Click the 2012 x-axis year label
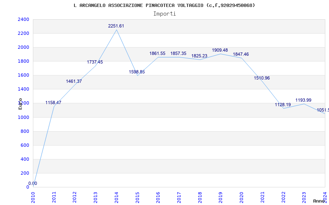This screenshot has width=329, height=205. pyautogui.click(x=75, y=197)
